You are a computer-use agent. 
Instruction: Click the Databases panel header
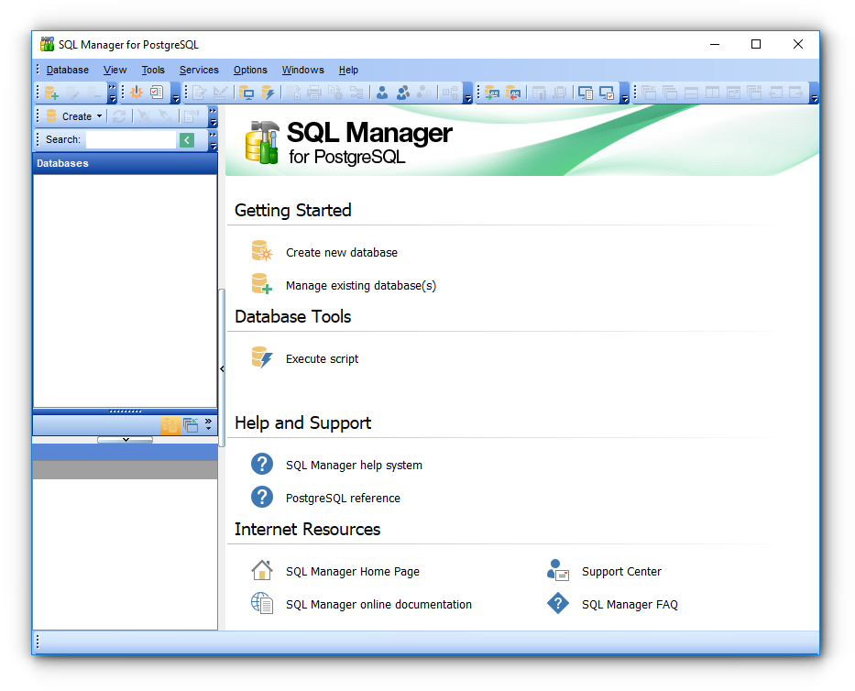[125, 163]
